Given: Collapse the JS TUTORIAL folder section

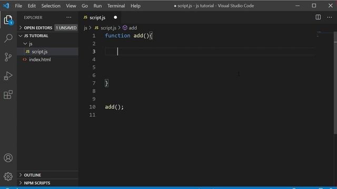Looking at the screenshot, I should coord(21,36).
